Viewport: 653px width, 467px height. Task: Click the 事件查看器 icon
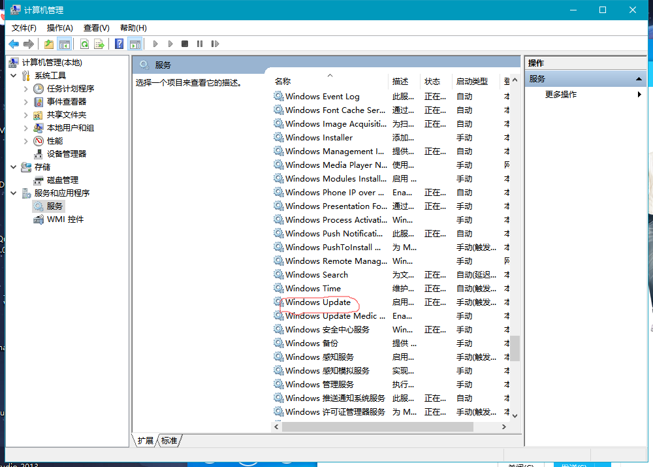click(x=39, y=102)
